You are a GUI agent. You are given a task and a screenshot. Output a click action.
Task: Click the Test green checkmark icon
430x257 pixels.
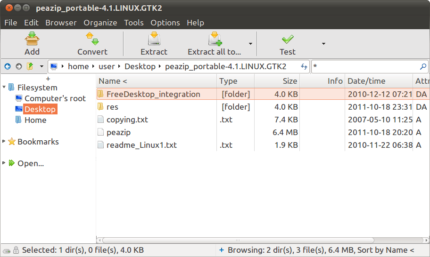(x=288, y=39)
